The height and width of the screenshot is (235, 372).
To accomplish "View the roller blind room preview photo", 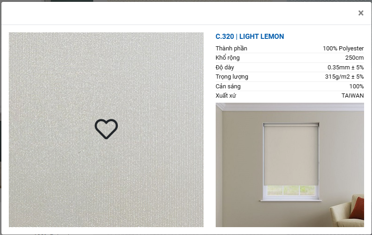I will [x=290, y=165].
